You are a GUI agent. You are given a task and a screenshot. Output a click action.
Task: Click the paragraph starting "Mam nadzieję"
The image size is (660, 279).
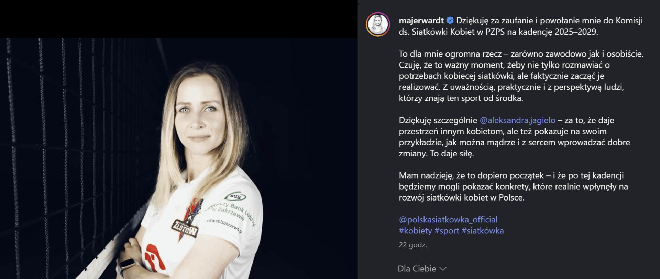tap(514, 186)
